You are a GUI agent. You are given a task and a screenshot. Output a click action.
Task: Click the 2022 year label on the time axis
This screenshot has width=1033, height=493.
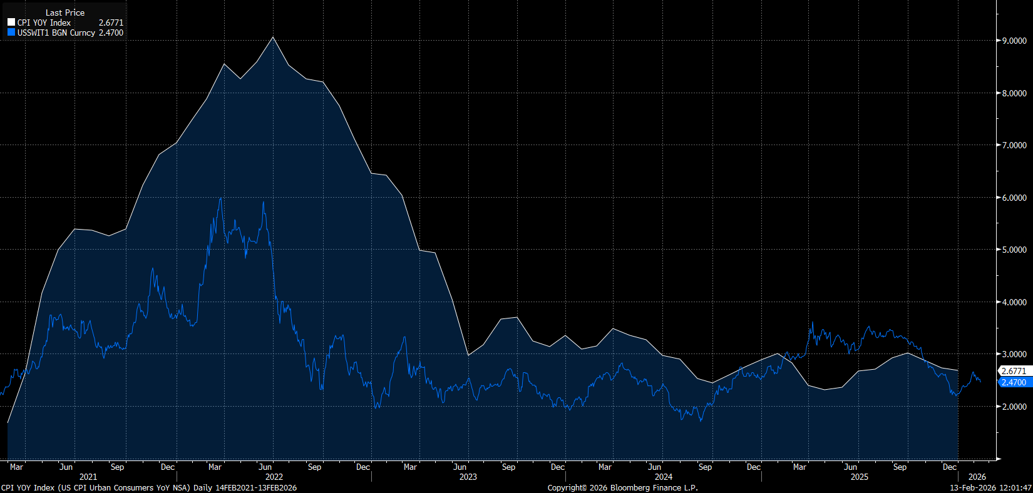click(274, 477)
